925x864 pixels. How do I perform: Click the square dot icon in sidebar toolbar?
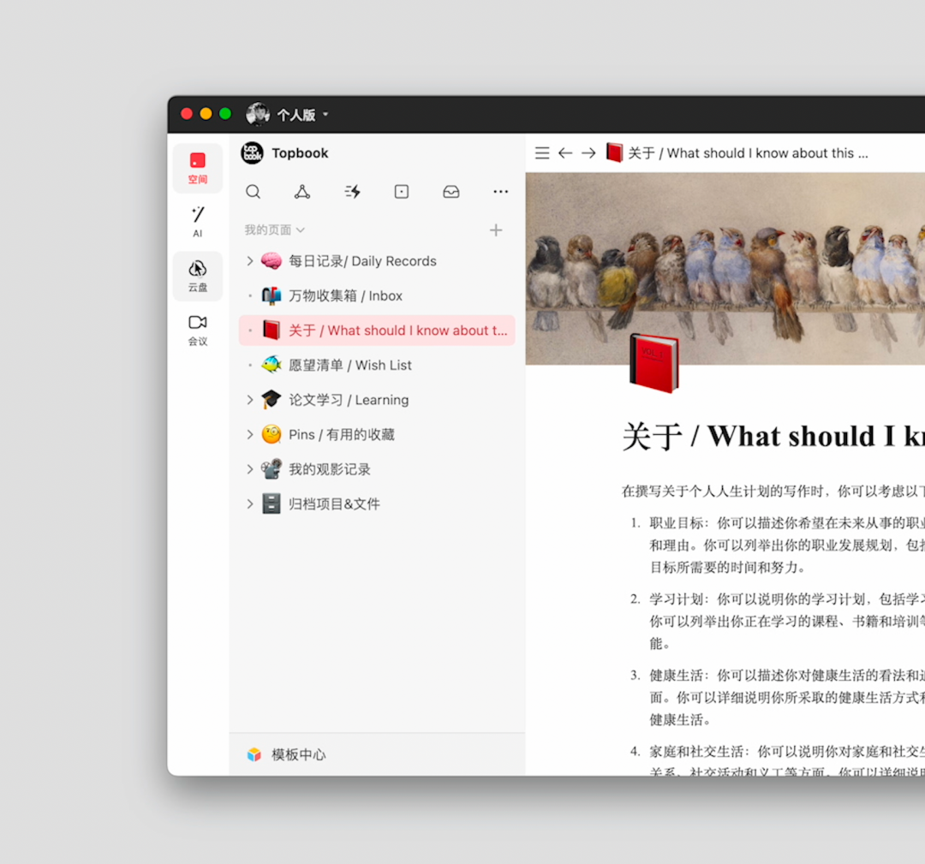coord(402,192)
